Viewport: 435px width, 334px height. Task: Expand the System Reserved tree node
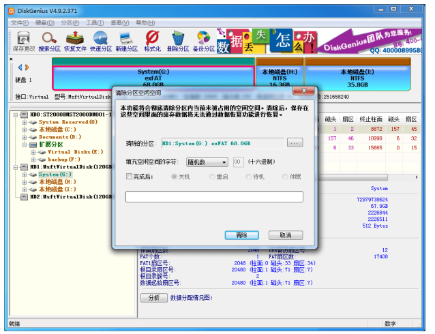coord(25,122)
